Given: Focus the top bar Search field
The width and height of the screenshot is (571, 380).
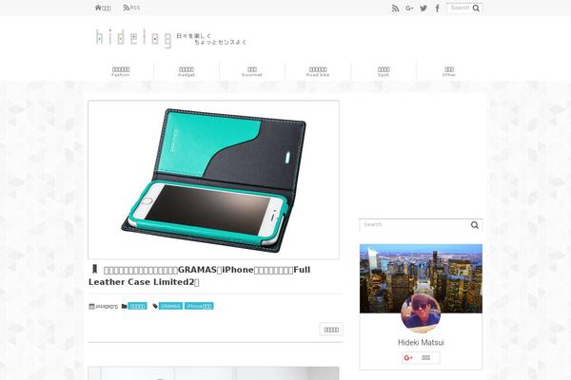Looking at the screenshot, I should pos(460,8).
